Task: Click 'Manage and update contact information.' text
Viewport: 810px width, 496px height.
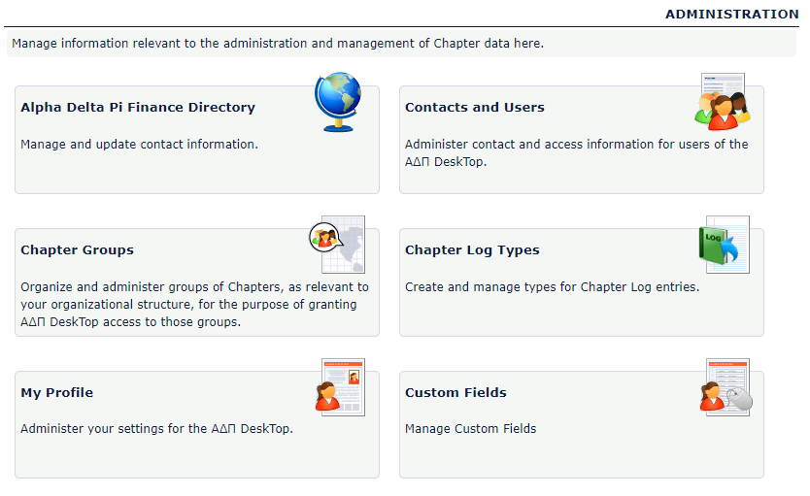Action: click(140, 145)
